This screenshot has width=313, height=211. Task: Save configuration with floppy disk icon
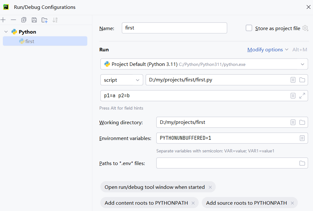coord(34,20)
